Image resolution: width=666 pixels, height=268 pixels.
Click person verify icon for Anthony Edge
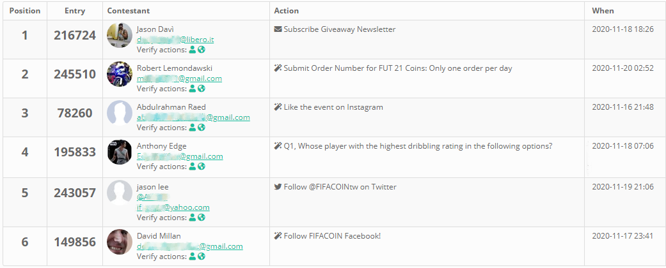click(193, 167)
